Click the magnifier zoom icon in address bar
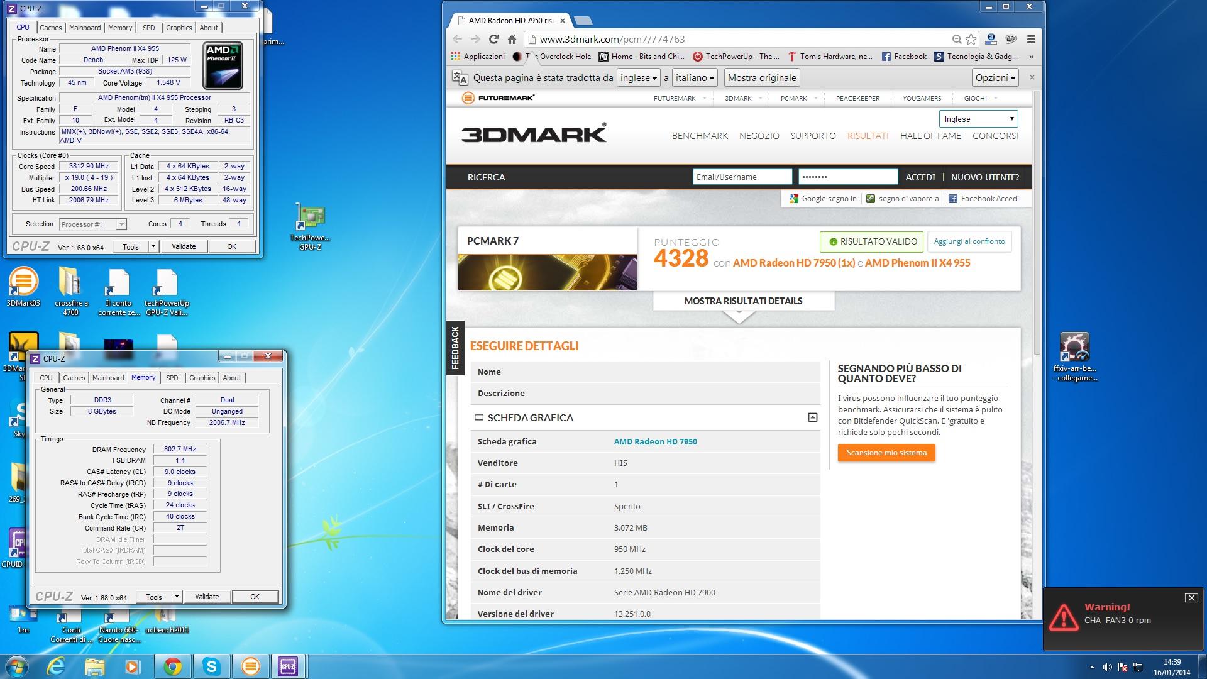 click(x=957, y=39)
